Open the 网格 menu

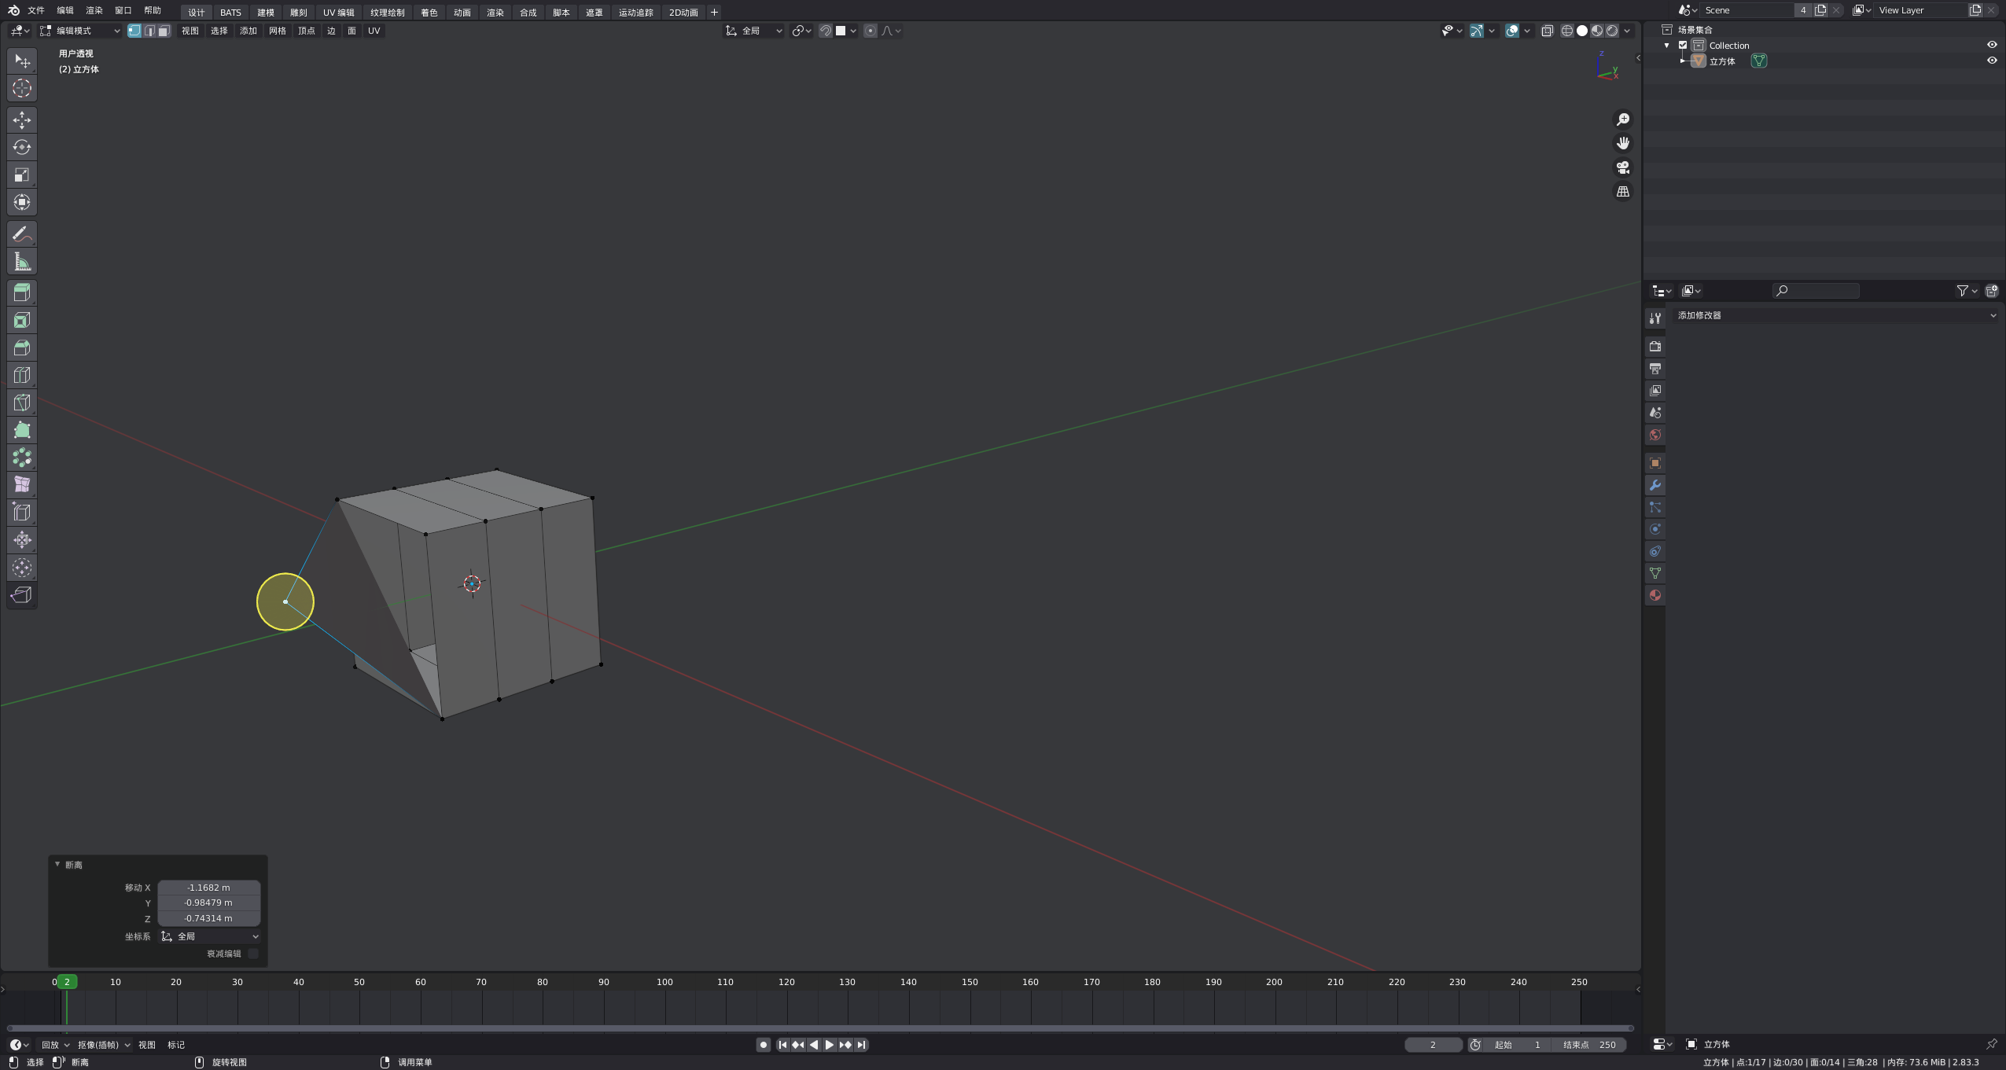point(277,31)
